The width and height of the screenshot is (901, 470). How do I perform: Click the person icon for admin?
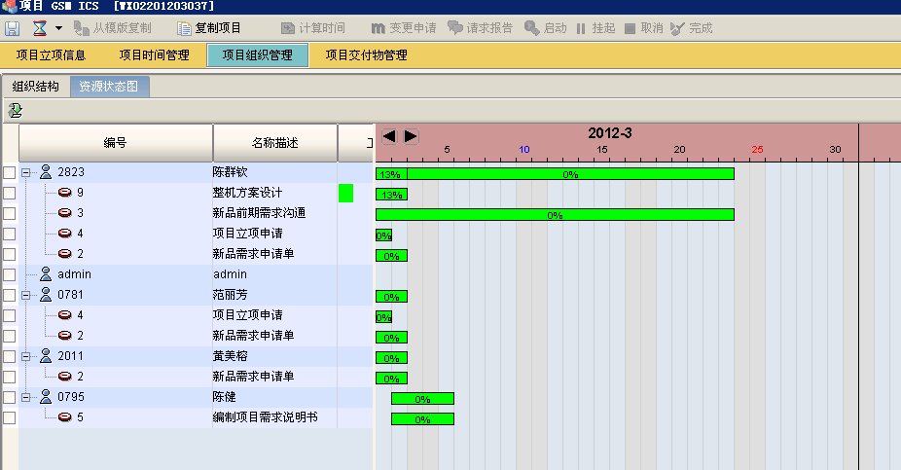(45, 274)
